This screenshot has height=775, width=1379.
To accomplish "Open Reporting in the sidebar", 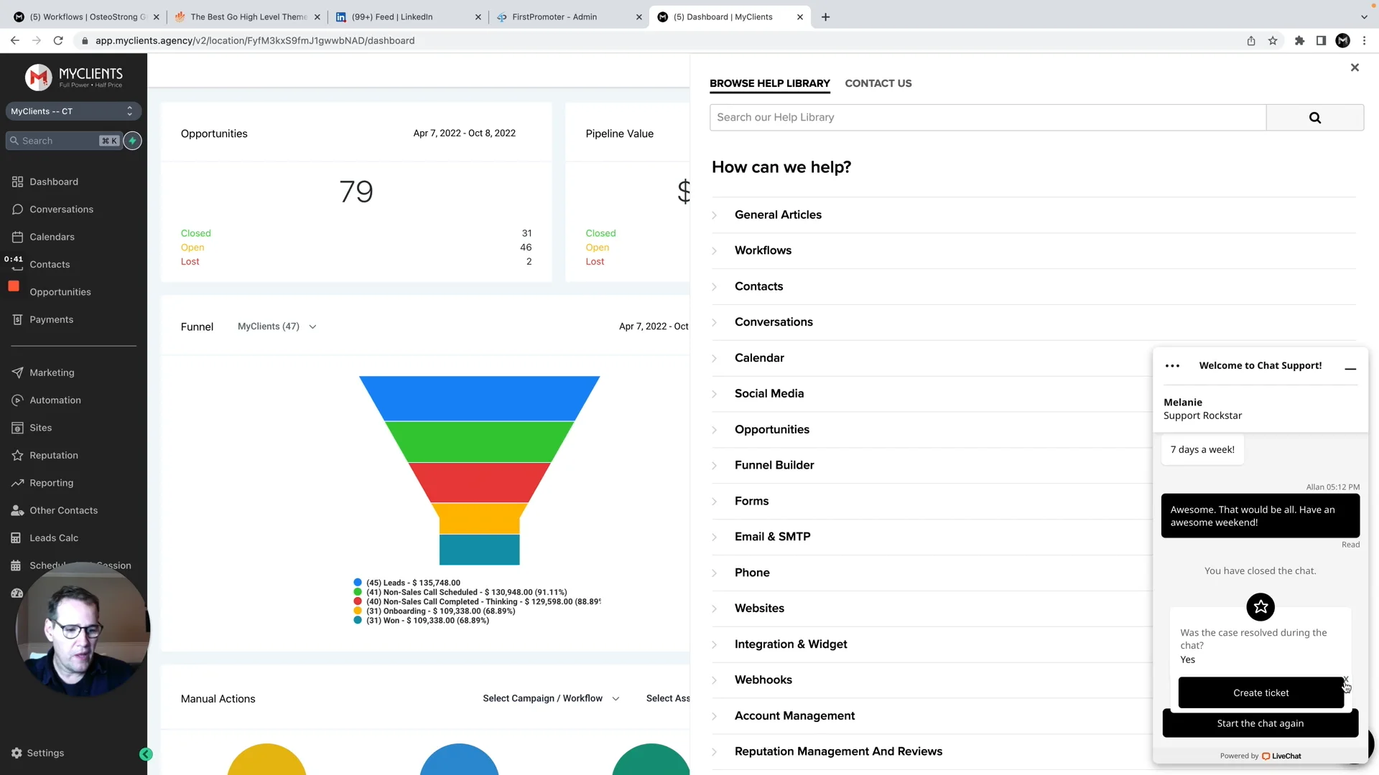I will pos(51,483).
